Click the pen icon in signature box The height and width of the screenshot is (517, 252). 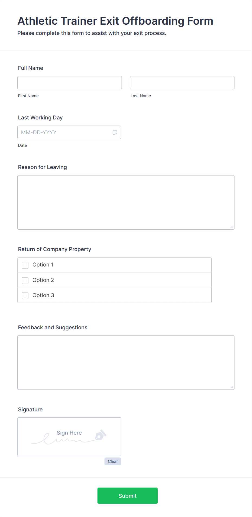pos(101,435)
